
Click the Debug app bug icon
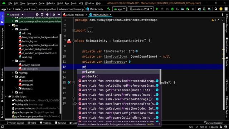point(172,9)
